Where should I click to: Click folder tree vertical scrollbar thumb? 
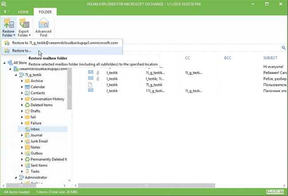(x=70, y=89)
